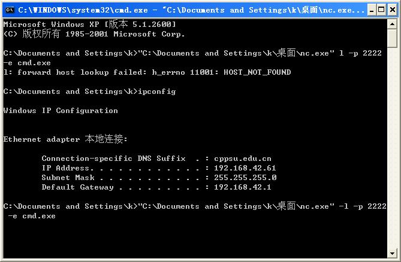The width and height of the screenshot is (401, 262).
Task: Click the typed ipconfig command
Action: (x=156, y=92)
